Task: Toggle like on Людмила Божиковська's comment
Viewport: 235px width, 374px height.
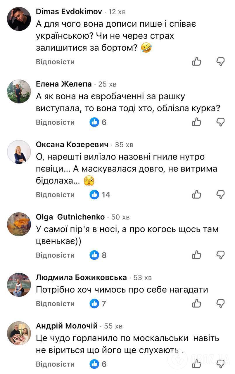Action: click(197, 303)
